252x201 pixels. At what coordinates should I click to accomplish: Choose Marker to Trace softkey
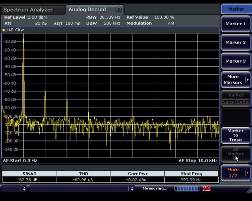click(x=236, y=135)
